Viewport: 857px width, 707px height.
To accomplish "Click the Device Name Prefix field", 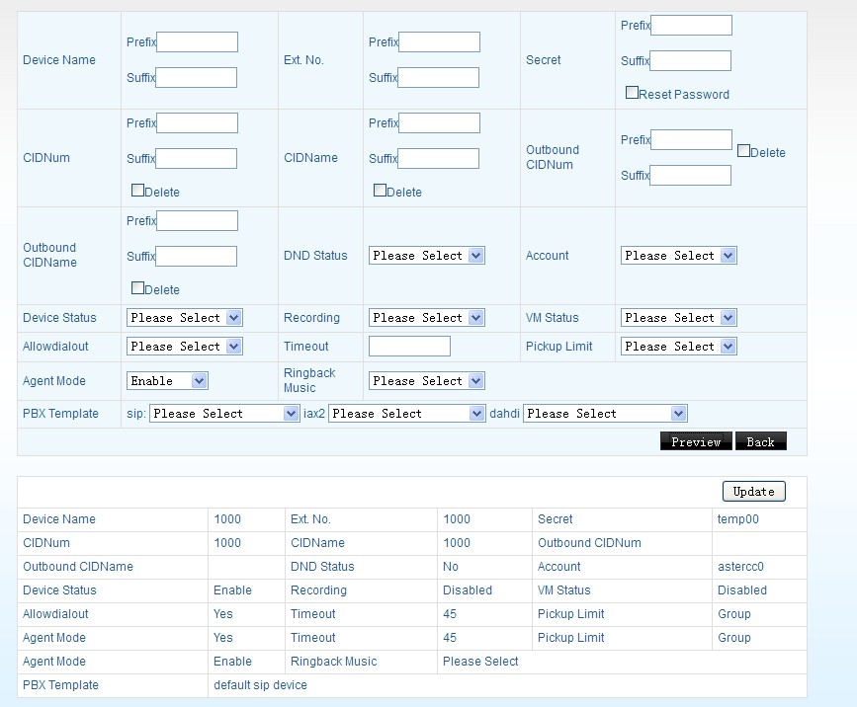I will 197,41.
